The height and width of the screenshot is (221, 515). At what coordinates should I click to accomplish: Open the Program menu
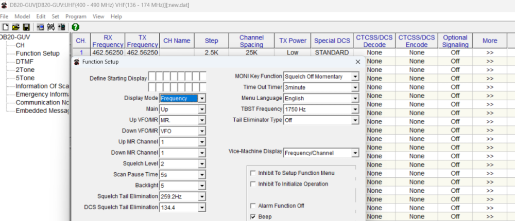coord(76,16)
